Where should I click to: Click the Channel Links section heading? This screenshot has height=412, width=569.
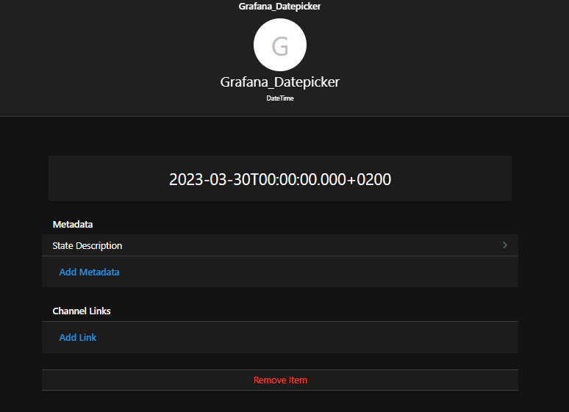coord(82,311)
